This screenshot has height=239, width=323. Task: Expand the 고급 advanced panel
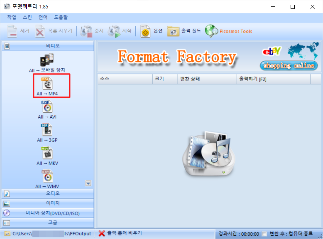tap(48, 223)
